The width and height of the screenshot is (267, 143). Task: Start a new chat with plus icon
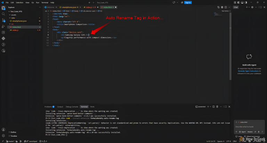pos(246,7)
